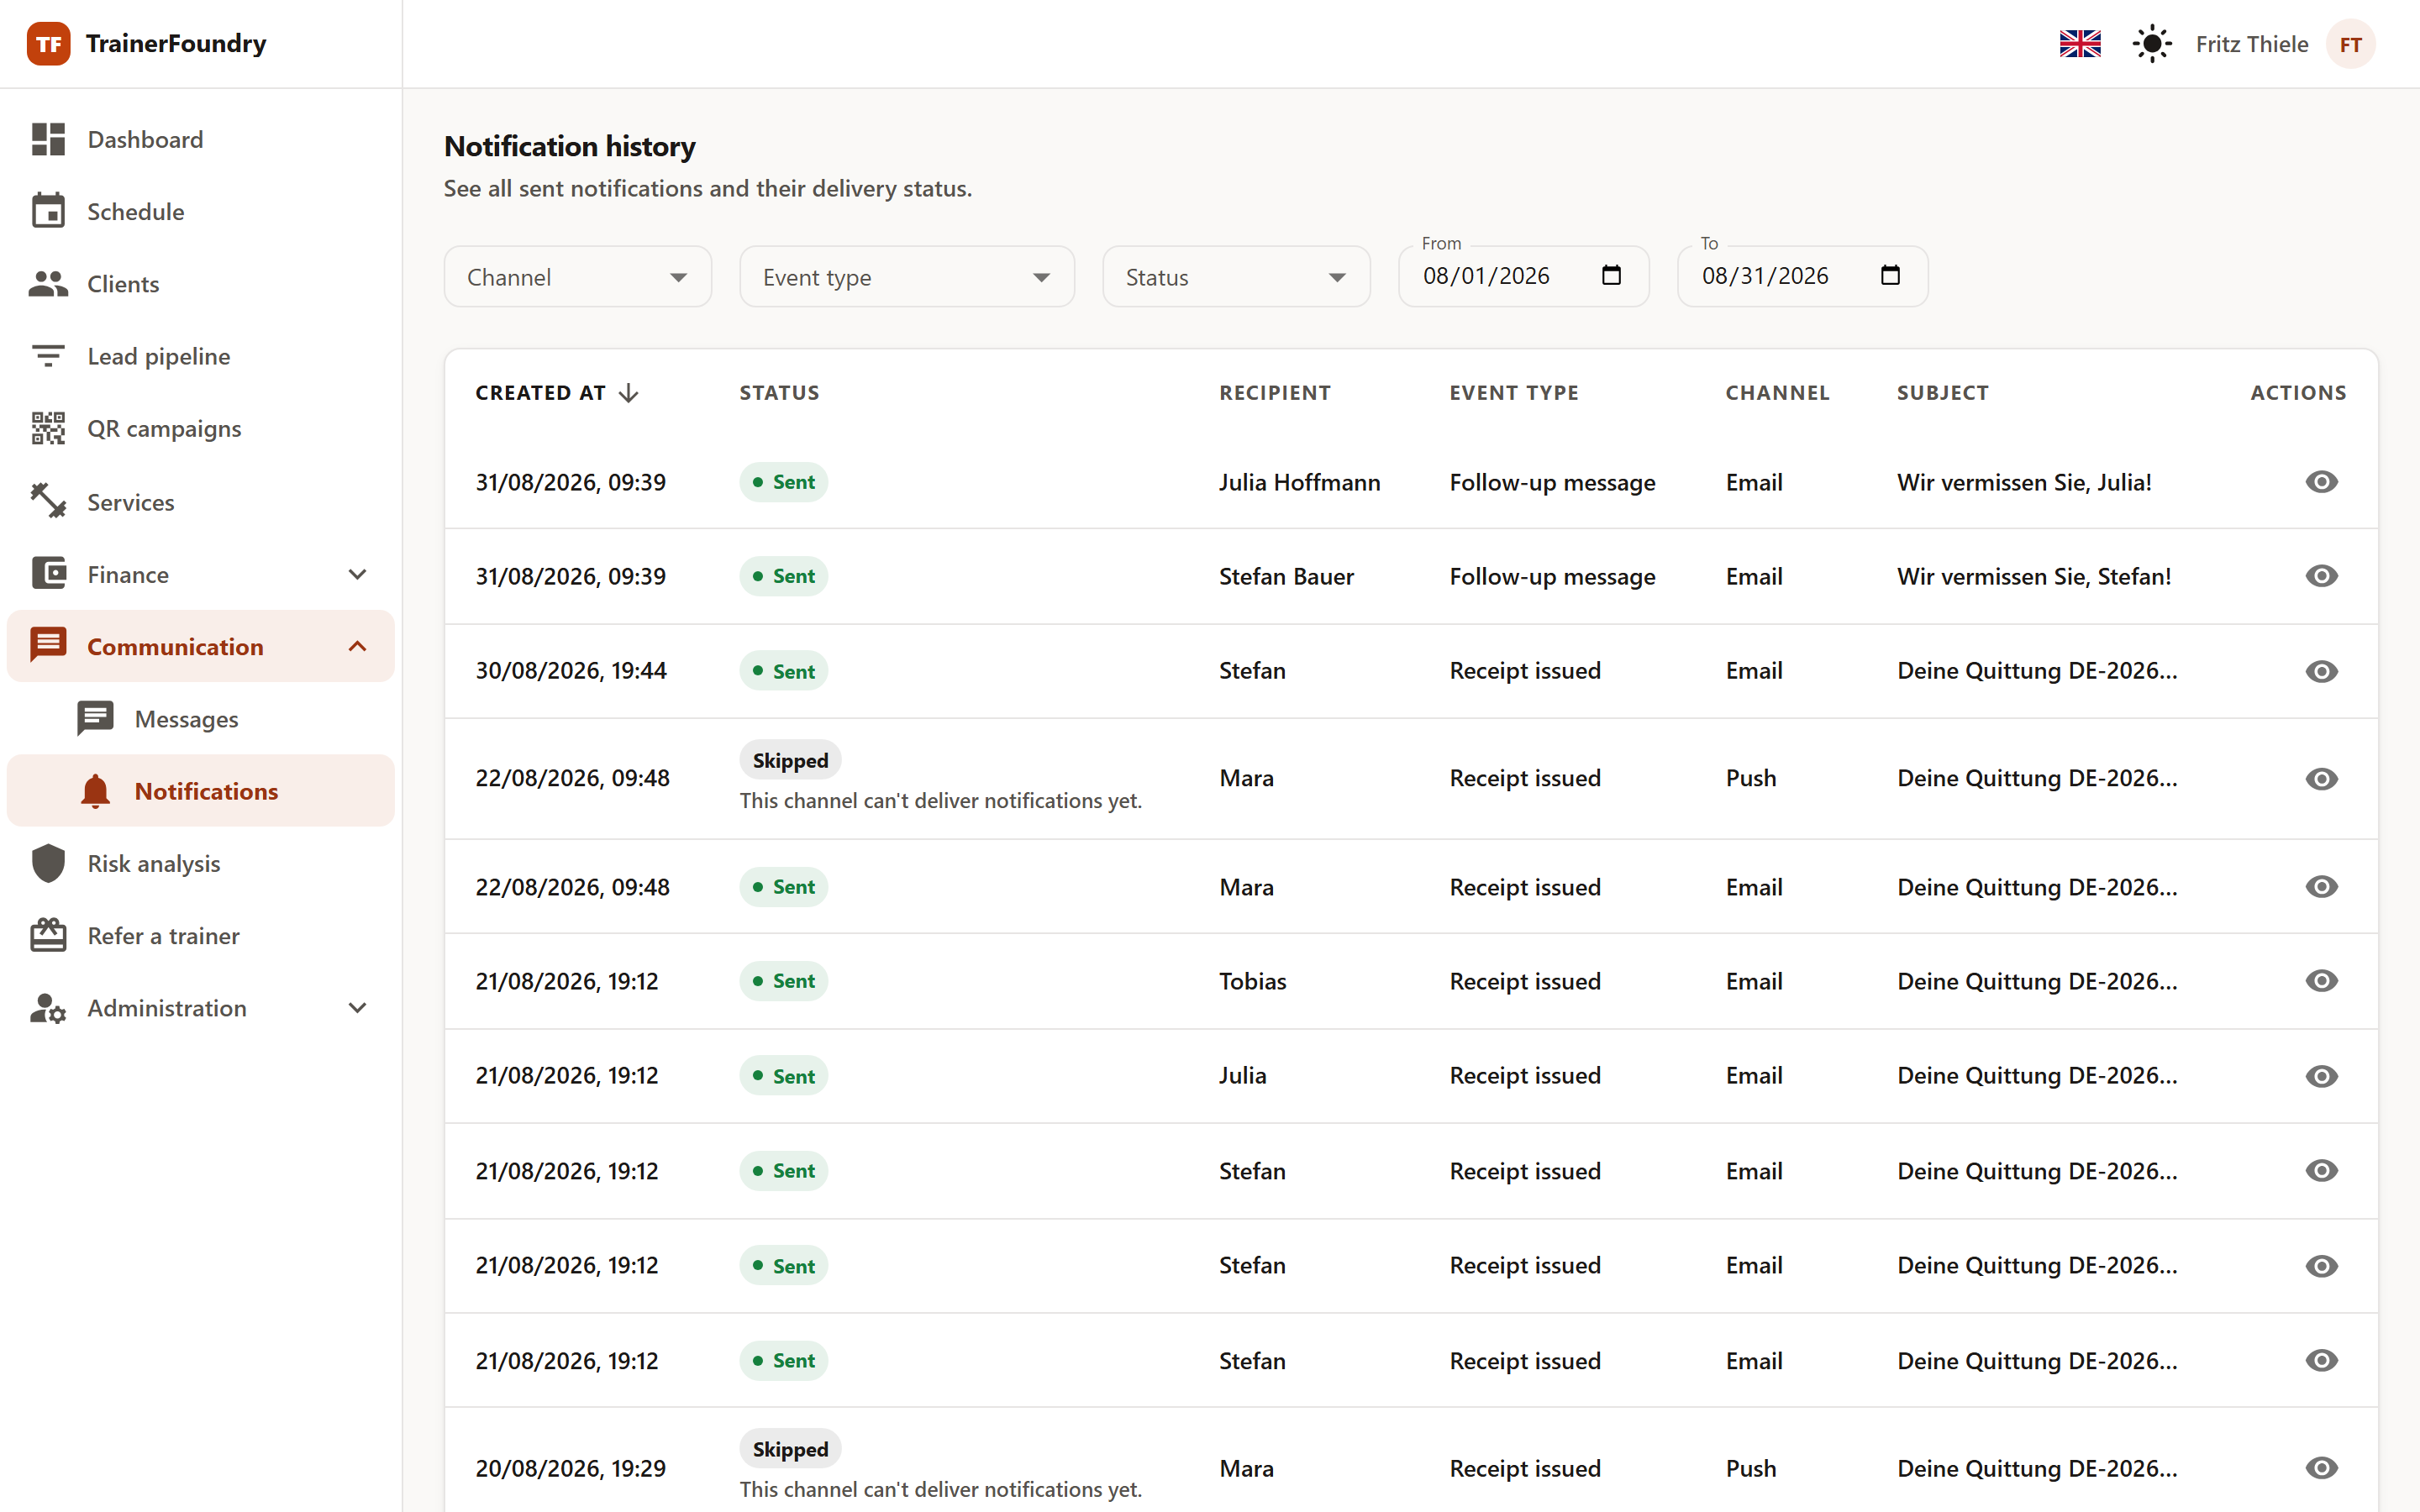
Task: View notification details for Stefan Bauer
Action: pos(2321,576)
